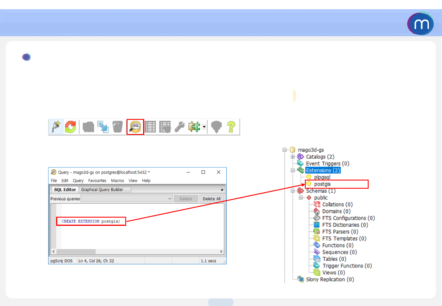Click the Functions (0) node icon

tap(317, 245)
